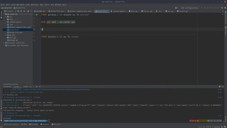Open editor tabs more options menu
This screenshot has height=128, width=227.
pyautogui.click(x=223, y=11)
